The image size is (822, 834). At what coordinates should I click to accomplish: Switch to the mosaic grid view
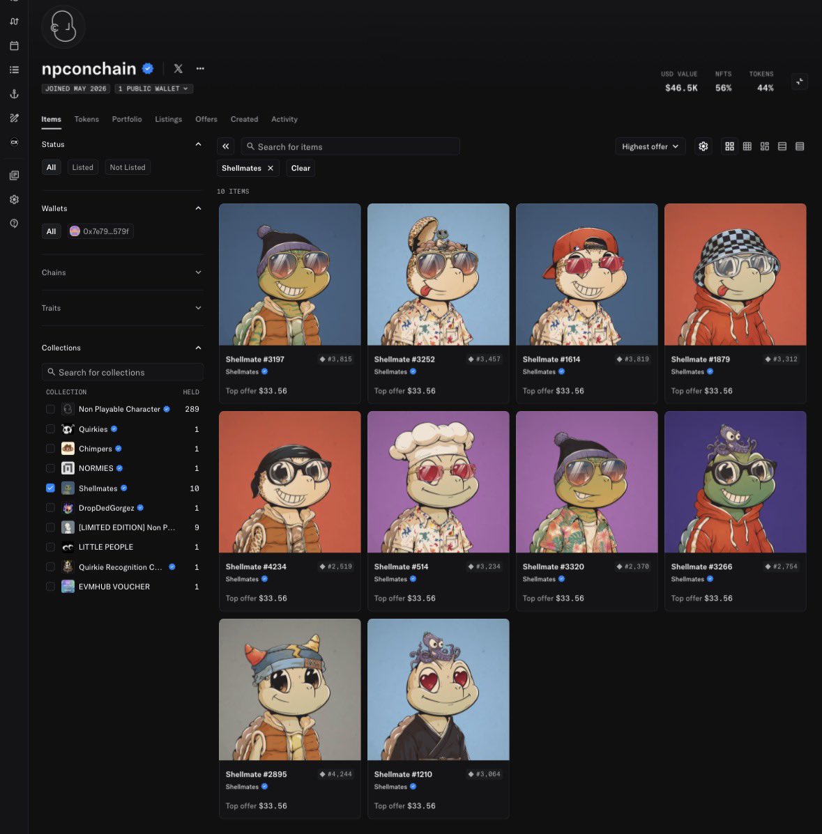pos(765,146)
